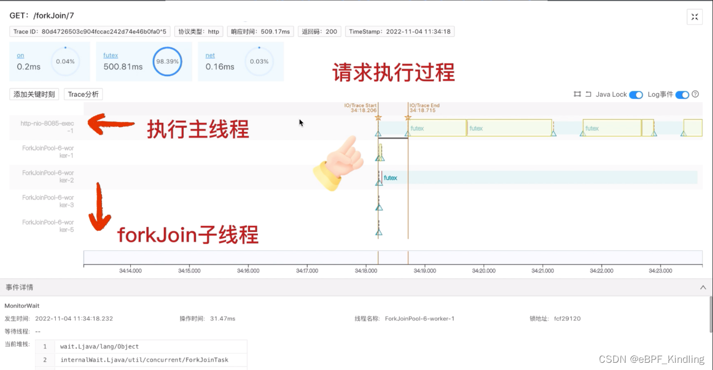713x370 pixels.
Task: Click the IO/Trace Start star marker
Action: [378, 117]
